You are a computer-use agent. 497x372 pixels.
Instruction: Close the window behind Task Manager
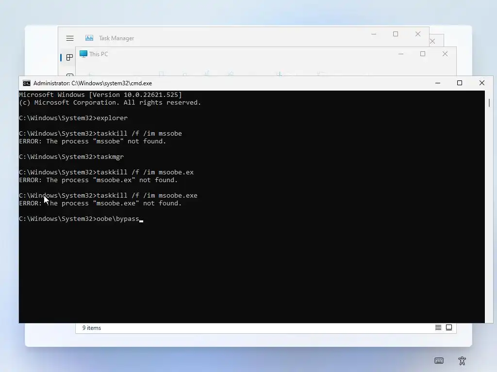click(432, 42)
